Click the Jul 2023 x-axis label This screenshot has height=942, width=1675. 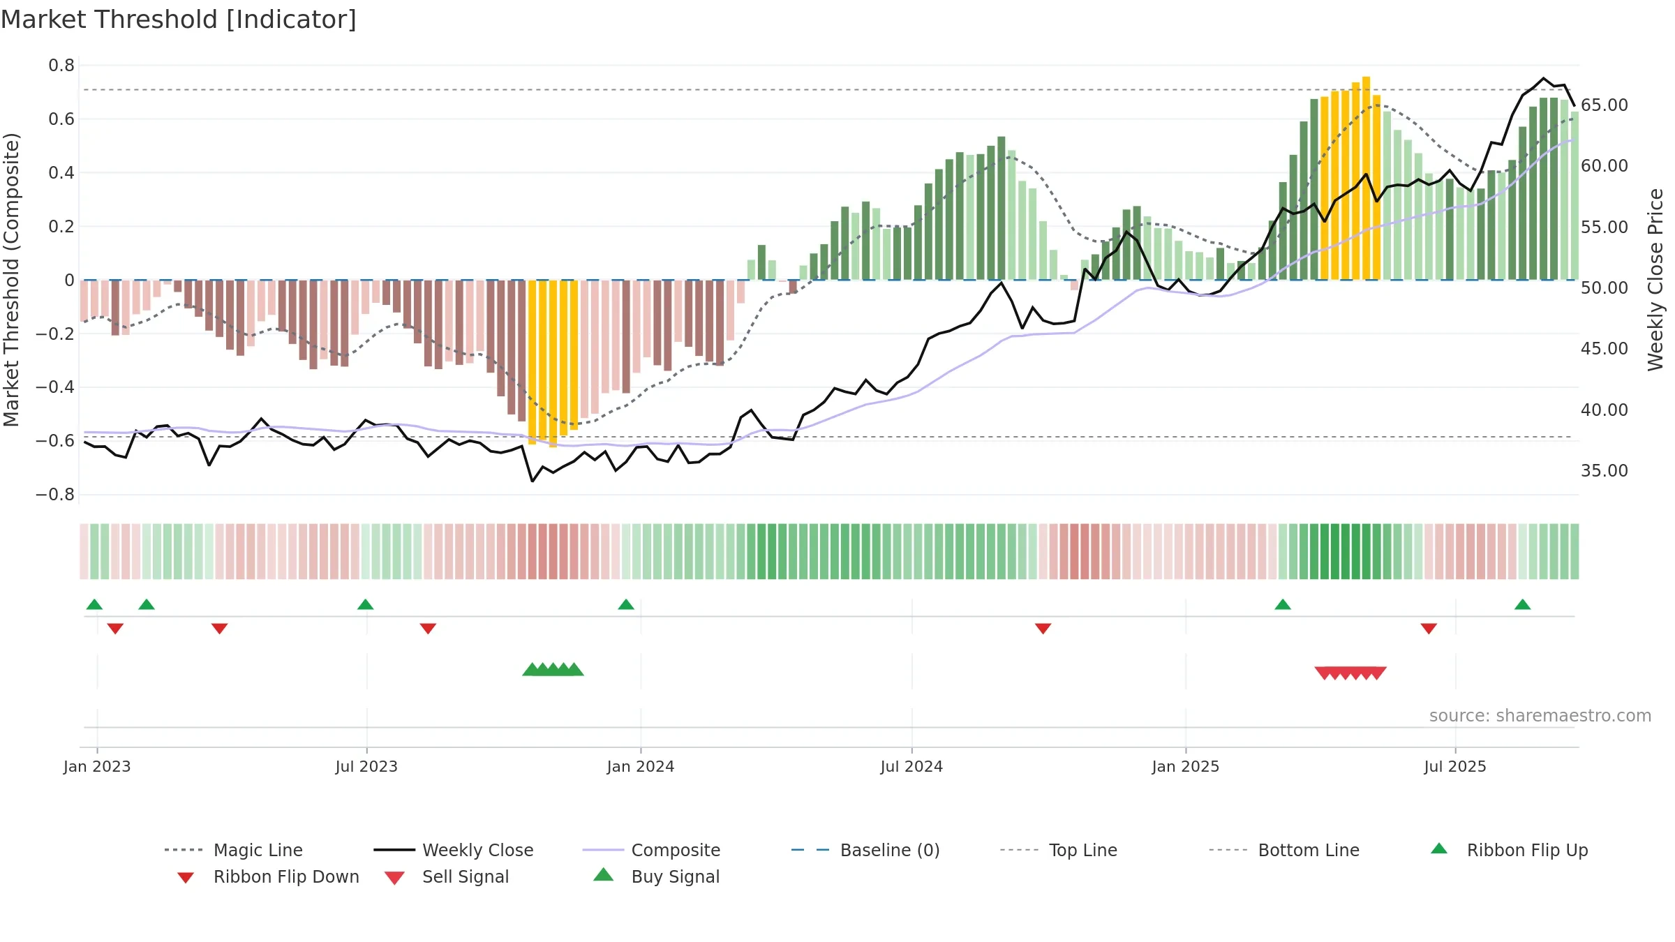point(366,767)
